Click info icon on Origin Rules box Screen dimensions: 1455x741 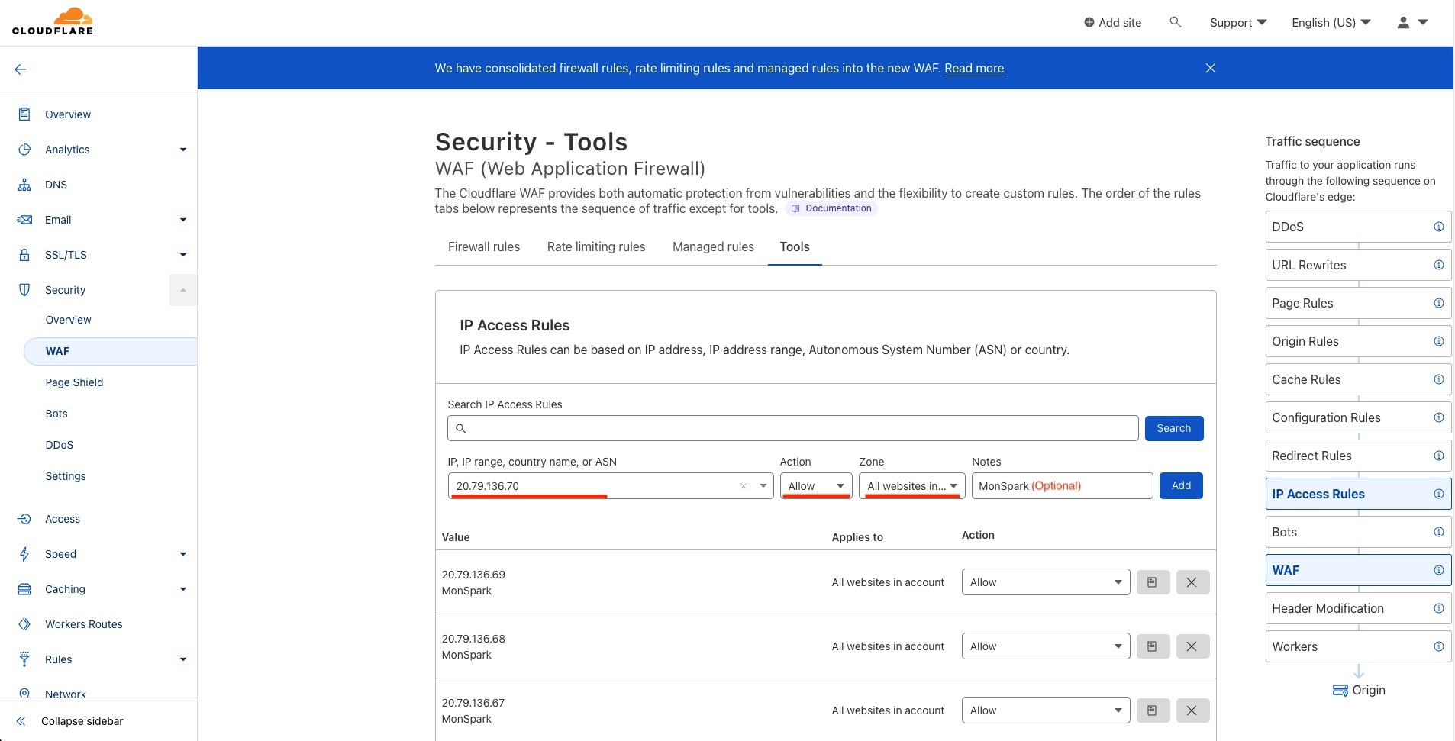[1439, 341]
